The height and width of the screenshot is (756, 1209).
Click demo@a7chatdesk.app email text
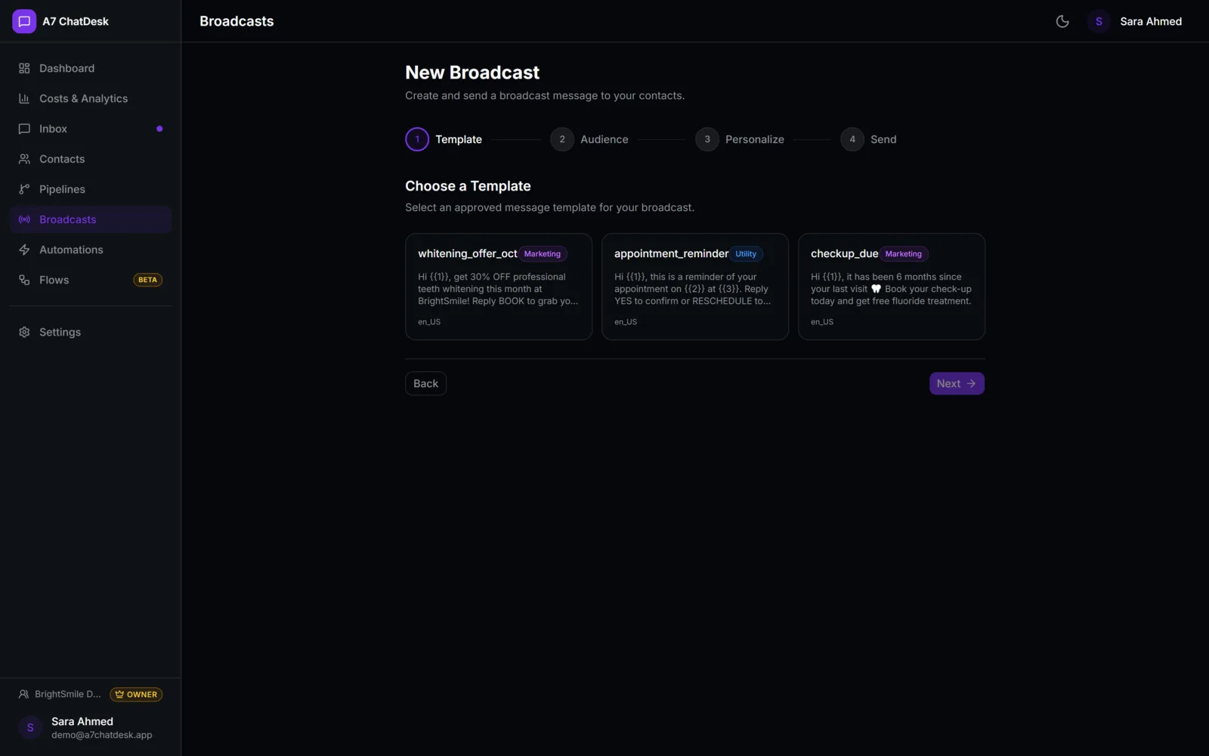pos(102,735)
